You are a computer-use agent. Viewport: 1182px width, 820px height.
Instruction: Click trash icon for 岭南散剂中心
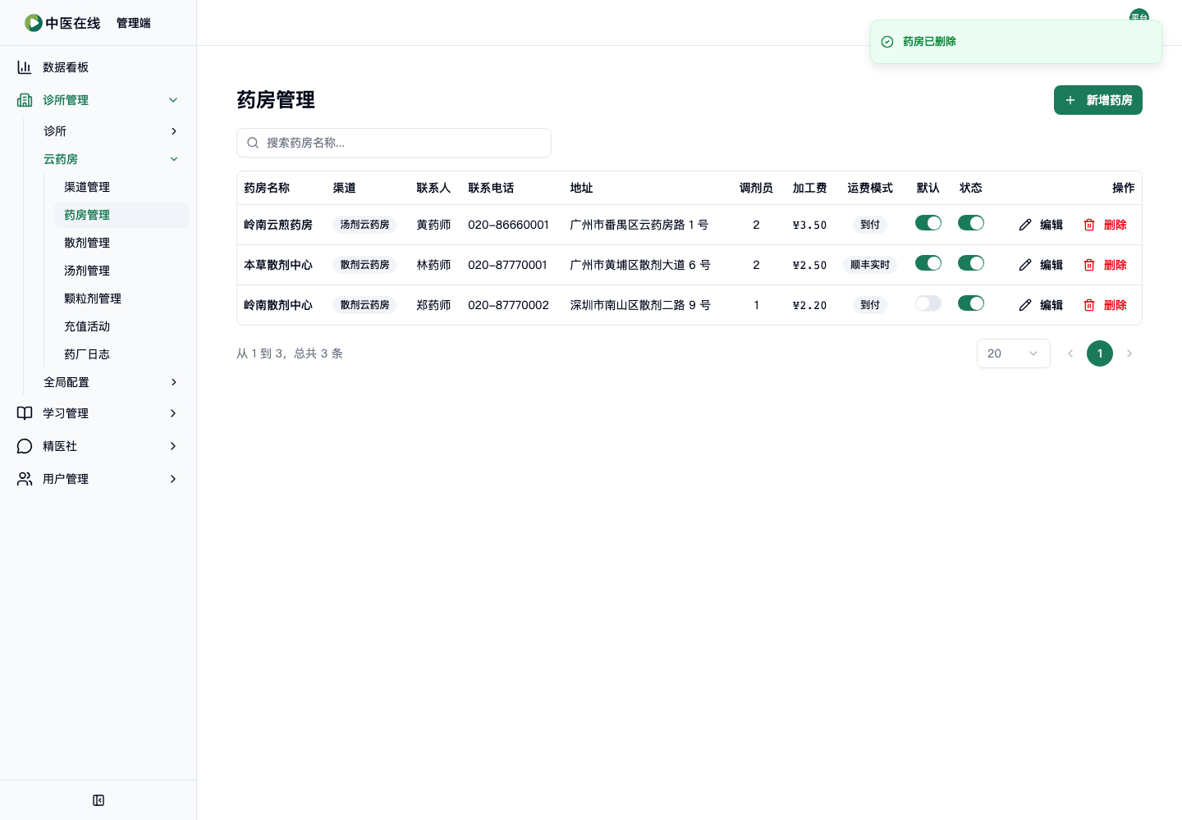[x=1089, y=305]
